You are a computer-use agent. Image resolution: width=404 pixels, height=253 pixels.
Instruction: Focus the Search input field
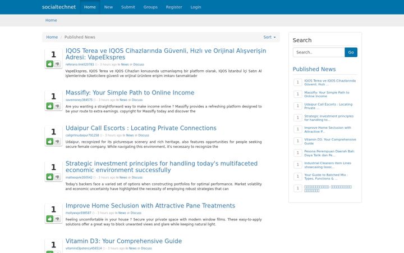tap(319, 52)
